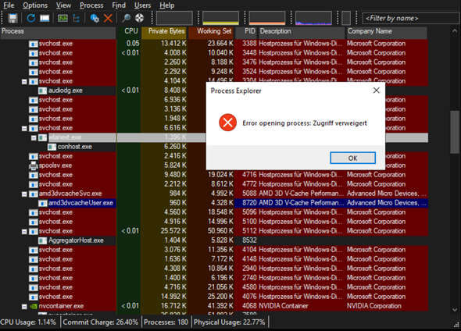This screenshot has height=331, width=461.
Task: Click the scrollbar up arrow of process list
Action: [x=455, y=30]
